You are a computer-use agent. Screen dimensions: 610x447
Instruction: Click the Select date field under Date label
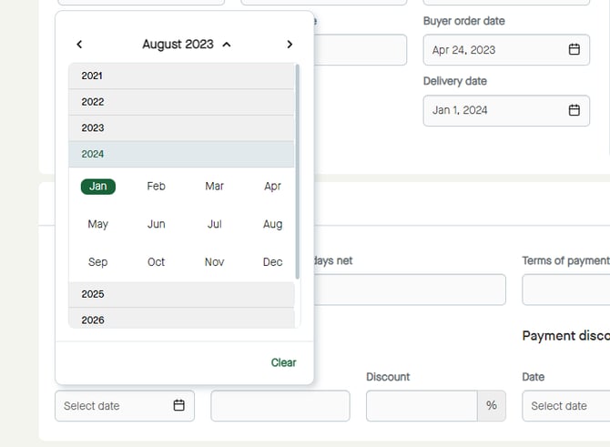click(566, 406)
